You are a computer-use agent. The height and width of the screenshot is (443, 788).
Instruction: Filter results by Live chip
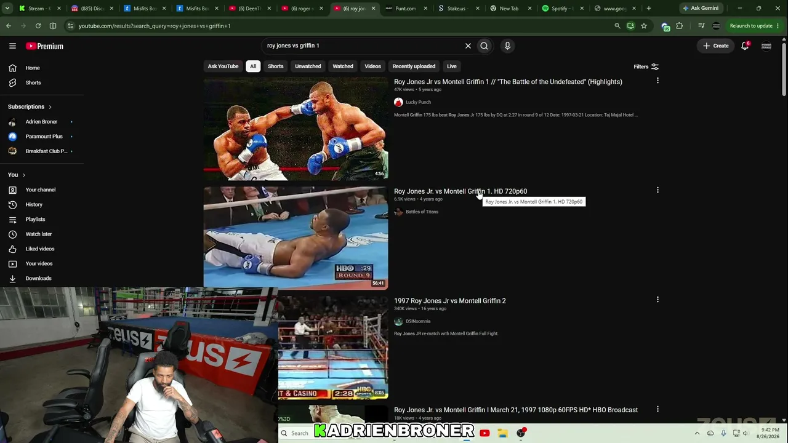pyautogui.click(x=452, y=66)
